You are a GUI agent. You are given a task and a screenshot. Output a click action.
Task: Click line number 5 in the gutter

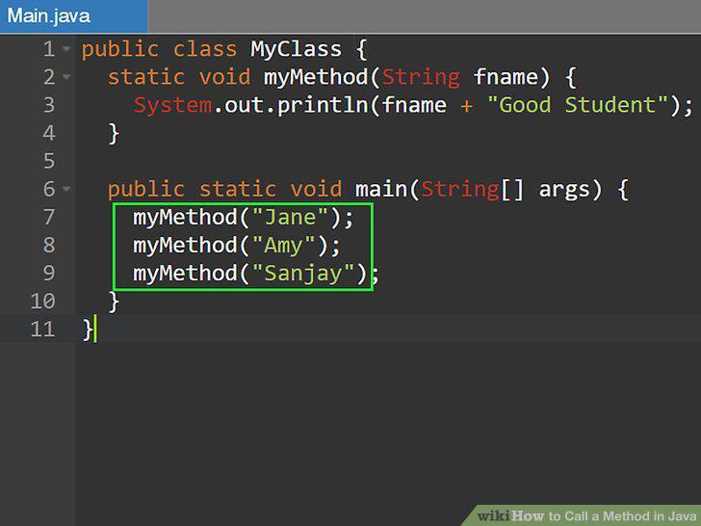click(49, 161)
